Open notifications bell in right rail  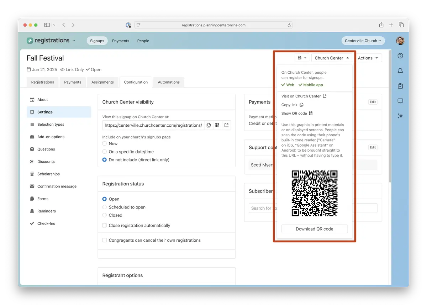[400, 71]
